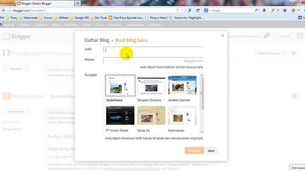The image size is (305, 171).
Task: Click the browser home icon
Action: click(x=285, y=10)
